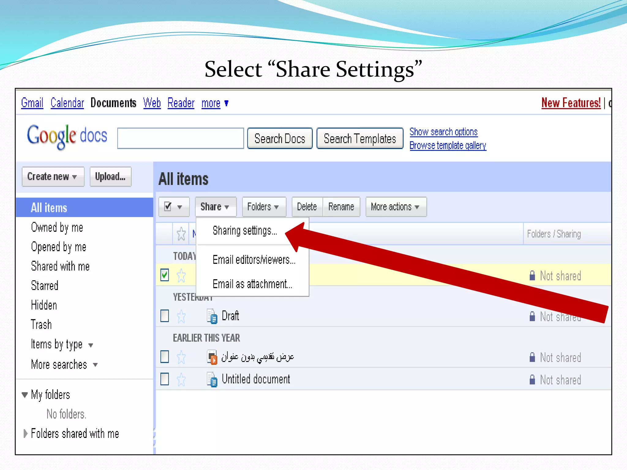Screen dimensions: 627x470
Task: Click the Search Docs button
Action: click(x=280, y=139)
